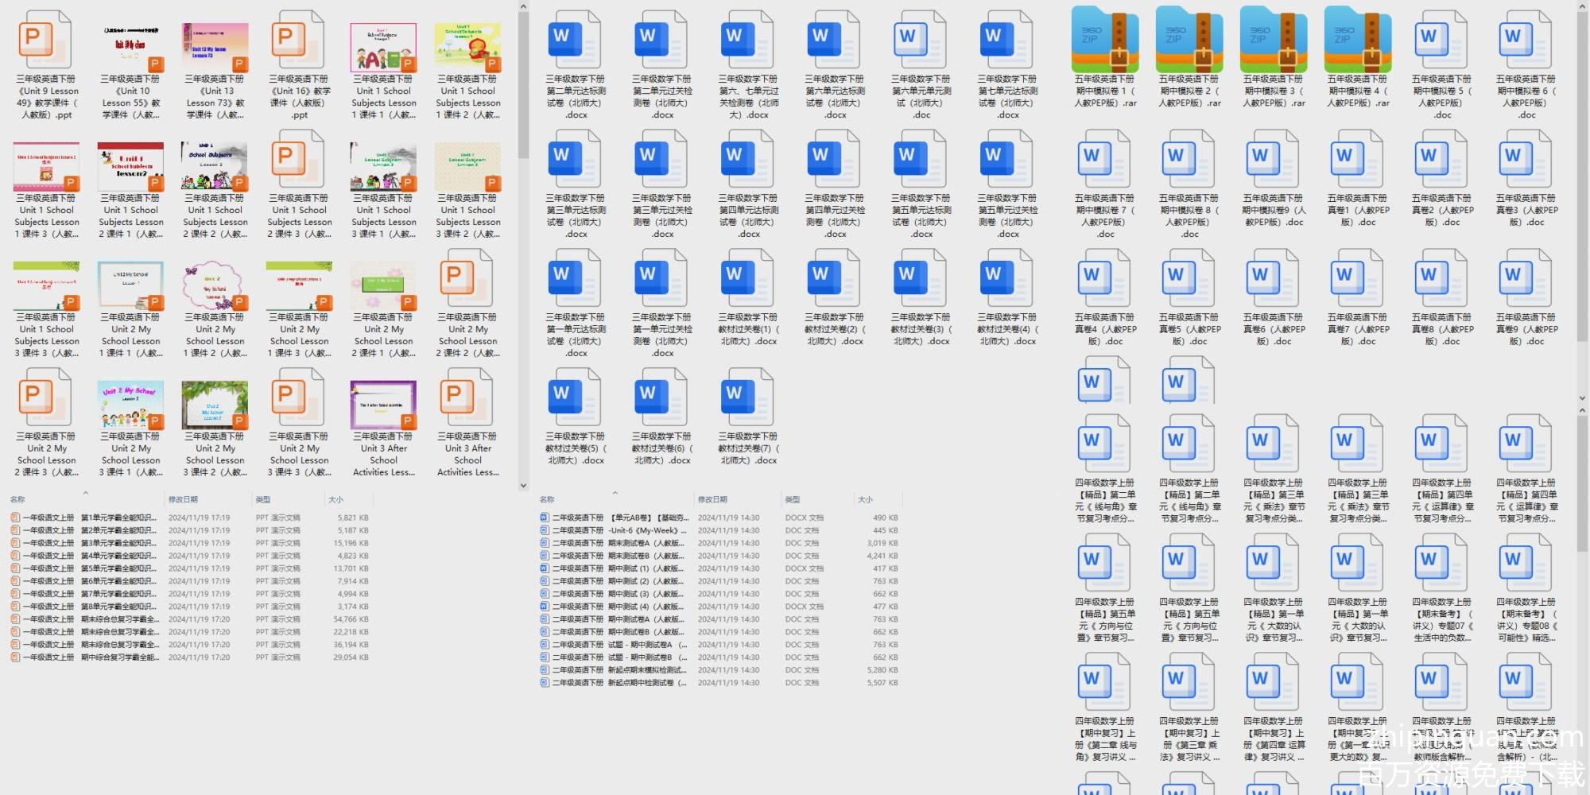Click down arrow of PPT panel scrollbar
This screenshot has height=795, width=1590.
click(x=523, y=485)
